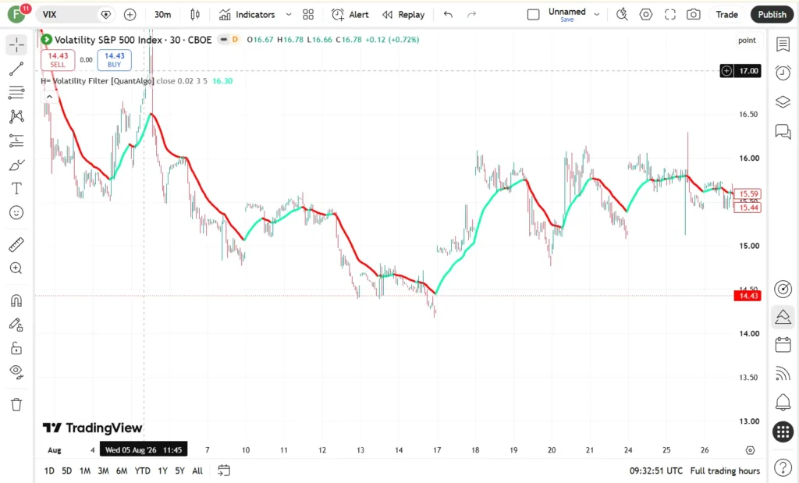
Task: Take a chart snapshot with camera icon
Action: [693, 15]
